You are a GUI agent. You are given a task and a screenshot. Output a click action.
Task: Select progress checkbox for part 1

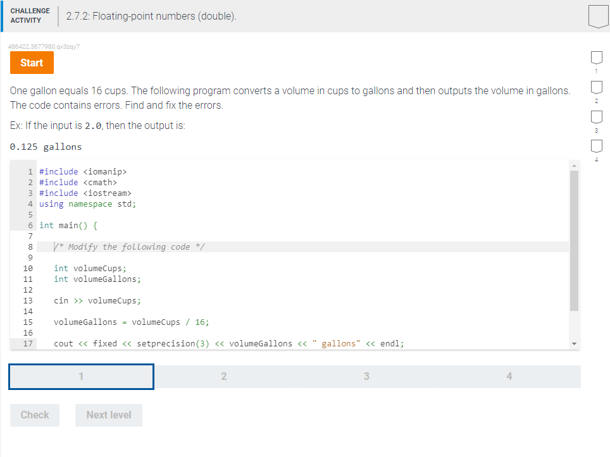tap(595, 58)
